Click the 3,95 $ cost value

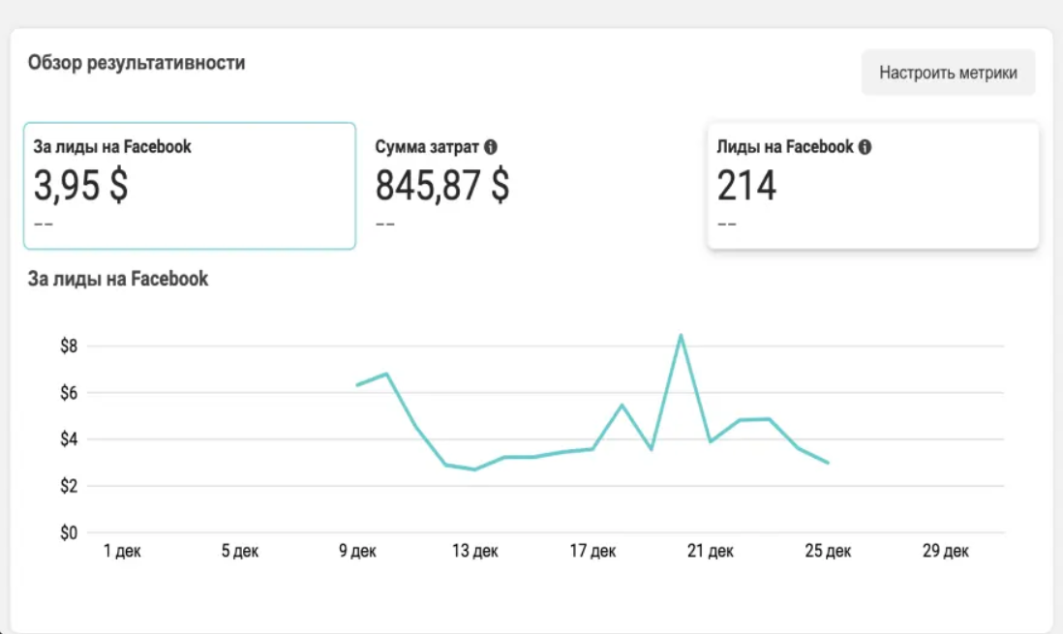point(80,186)
